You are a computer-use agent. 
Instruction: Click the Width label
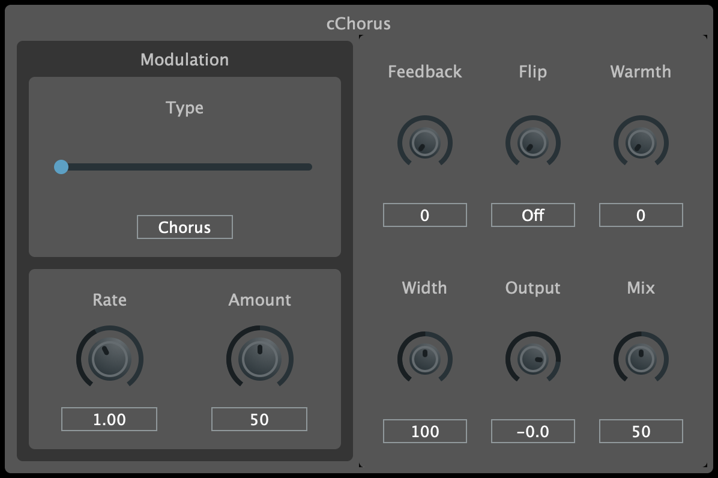tap(424, 288)
